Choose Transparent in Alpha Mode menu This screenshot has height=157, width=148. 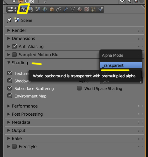(121, 65)
